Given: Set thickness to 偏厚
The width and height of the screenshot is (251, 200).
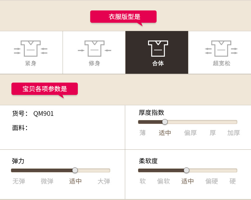Looking at the screenshot, I should tap(190, 133).
